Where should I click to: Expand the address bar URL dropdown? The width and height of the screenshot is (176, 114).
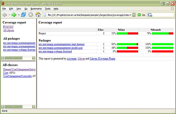[x=134, y=15]
